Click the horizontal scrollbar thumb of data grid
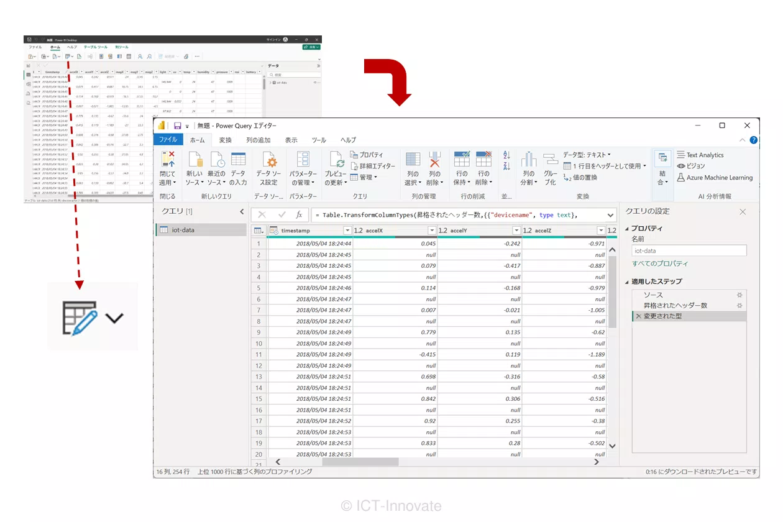 point(360,462)
